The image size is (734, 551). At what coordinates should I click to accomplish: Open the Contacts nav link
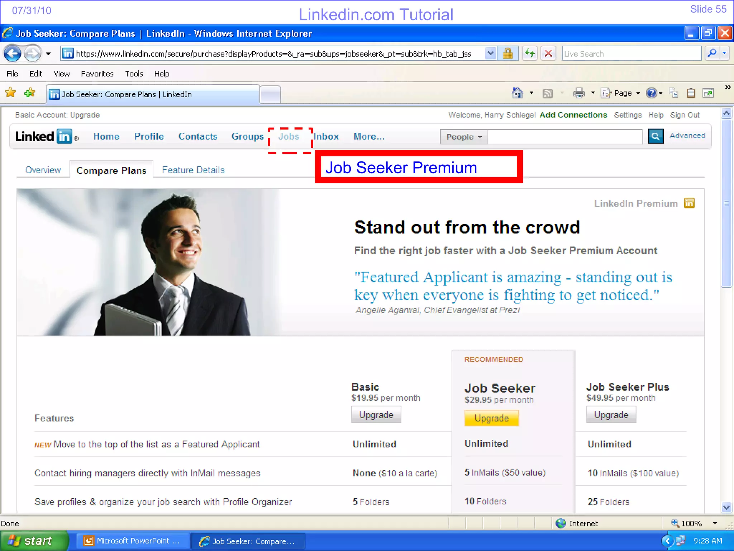point(198,136)
